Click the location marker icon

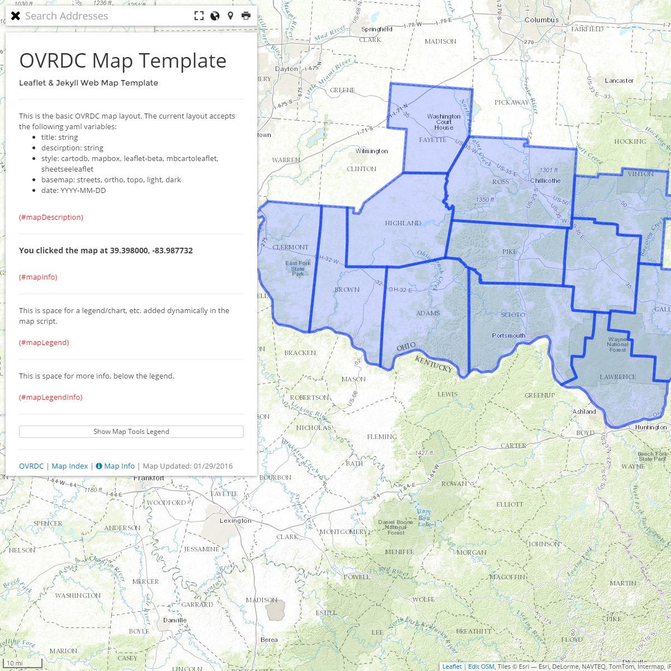[230, 16]
